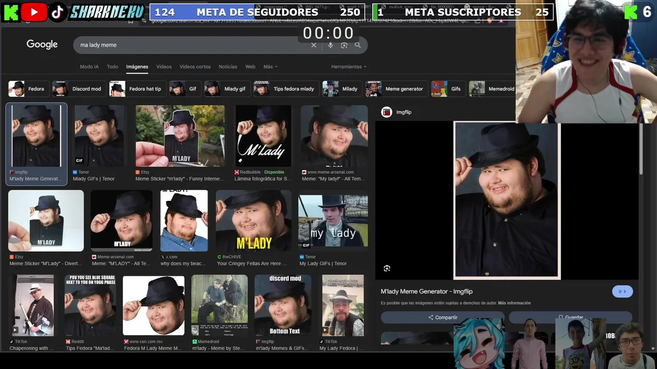Open M'lady Meme Generator - Imgflip title link
657x369 pixels.
coord(427,291)
